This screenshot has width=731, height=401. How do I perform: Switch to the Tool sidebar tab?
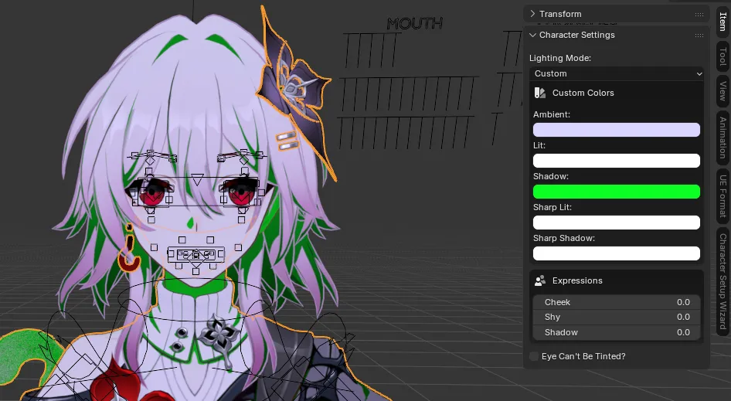pyautogui.click(x=722, y=56)
